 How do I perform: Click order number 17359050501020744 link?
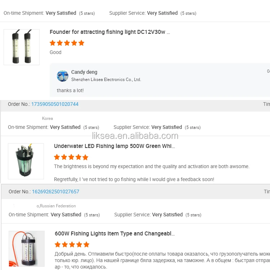click(x=55, y=104)
